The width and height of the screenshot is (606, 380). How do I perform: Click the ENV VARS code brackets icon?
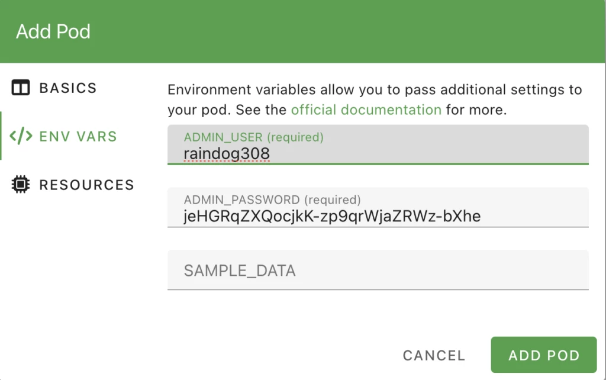21,137
